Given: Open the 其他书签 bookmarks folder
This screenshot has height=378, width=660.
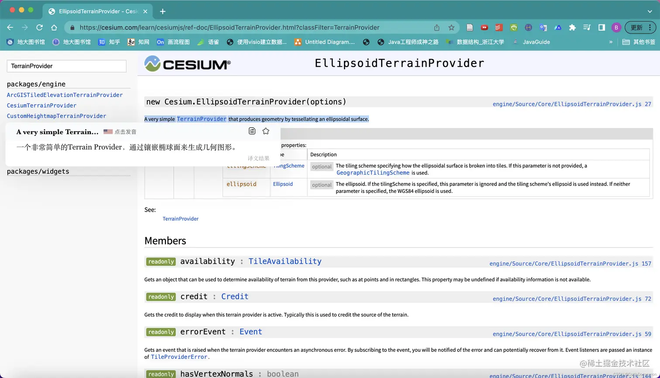Looking at the screenshot, I should [643, 42].
